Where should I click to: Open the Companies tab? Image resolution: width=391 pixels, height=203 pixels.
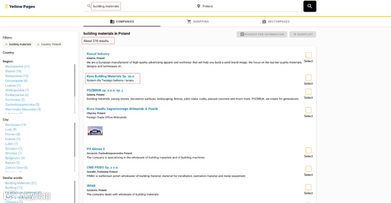pos(122,22)
